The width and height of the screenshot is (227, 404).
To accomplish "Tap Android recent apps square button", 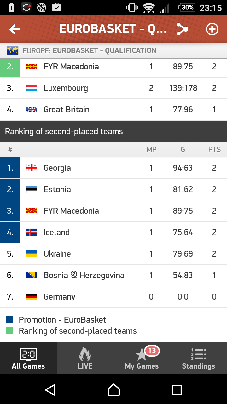I will [x=177, y=390].
